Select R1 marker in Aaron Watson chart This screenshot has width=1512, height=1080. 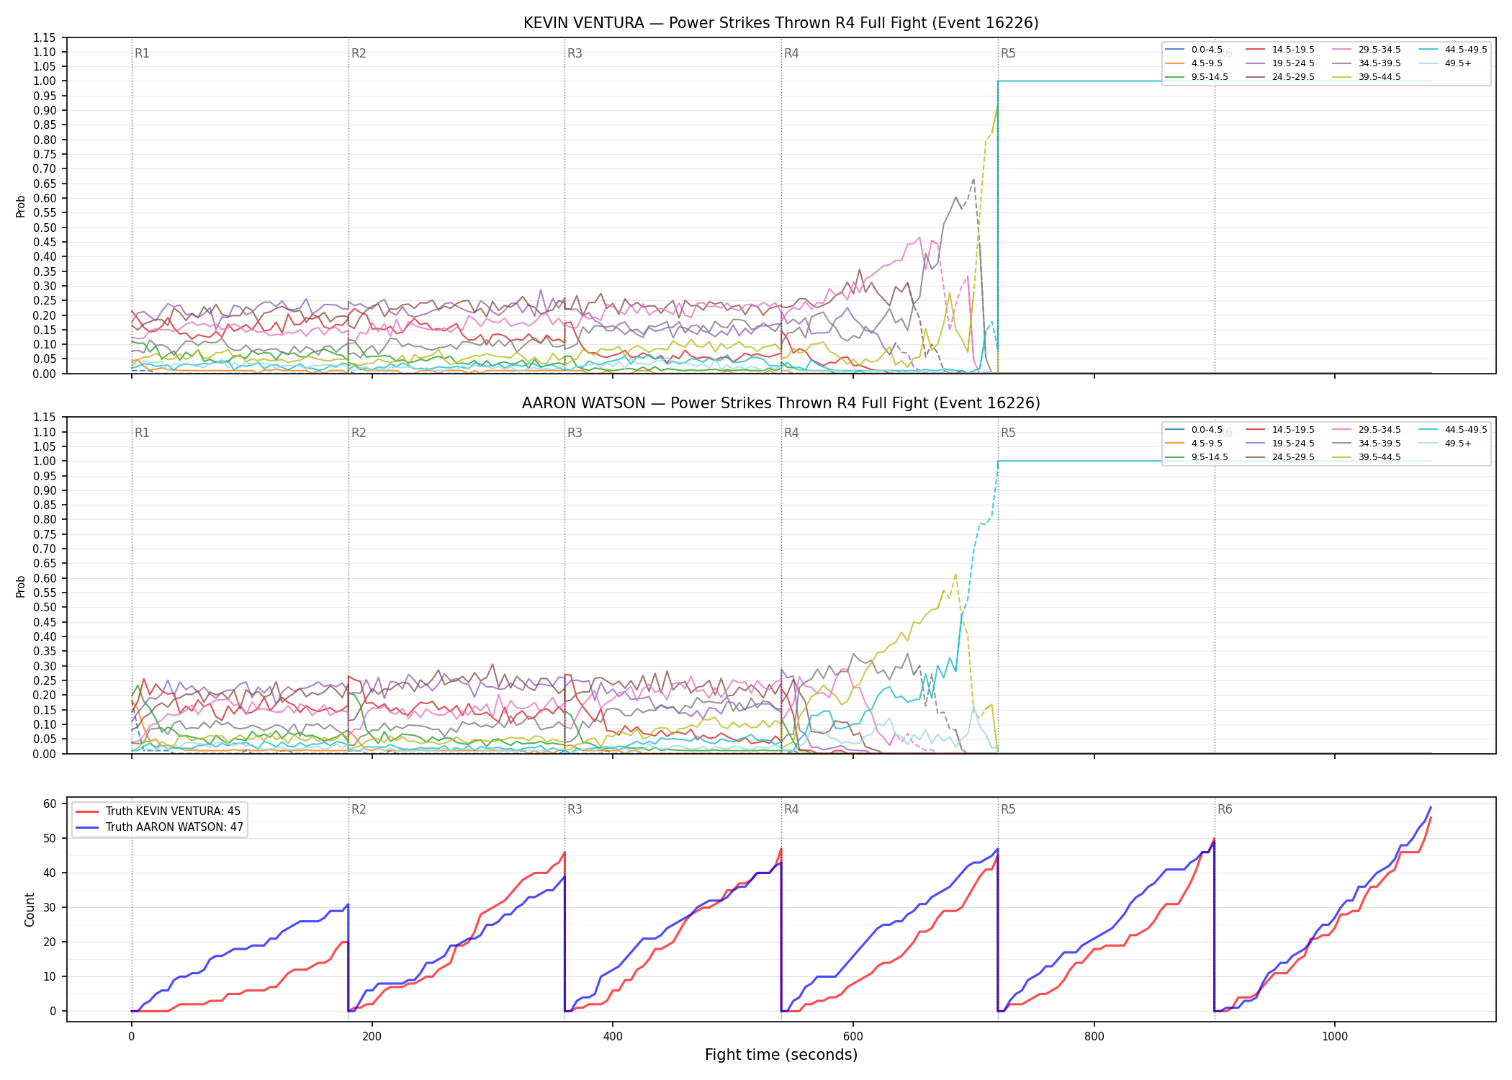(x=142, y=433)
